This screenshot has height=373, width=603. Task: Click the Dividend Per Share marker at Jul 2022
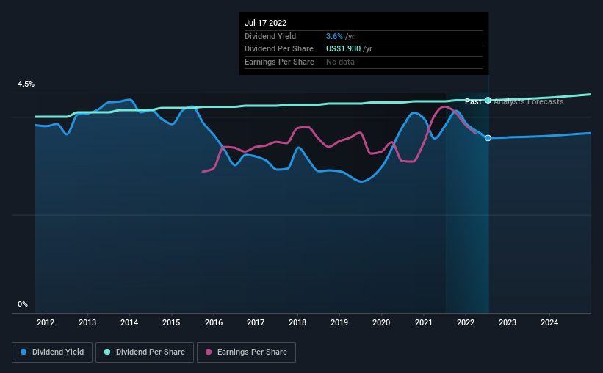[488, 101]
